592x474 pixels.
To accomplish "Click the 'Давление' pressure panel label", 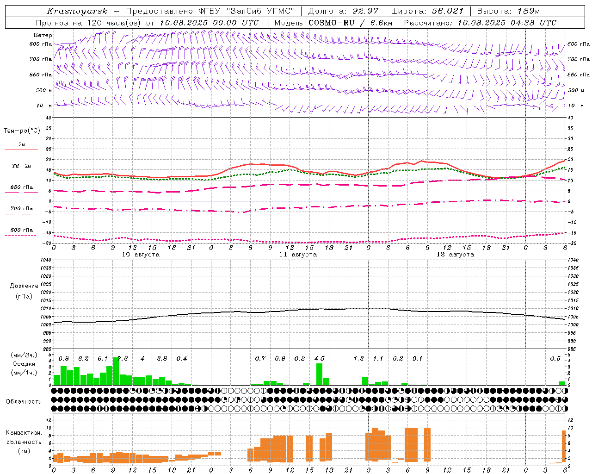I will tap(24, 286).
